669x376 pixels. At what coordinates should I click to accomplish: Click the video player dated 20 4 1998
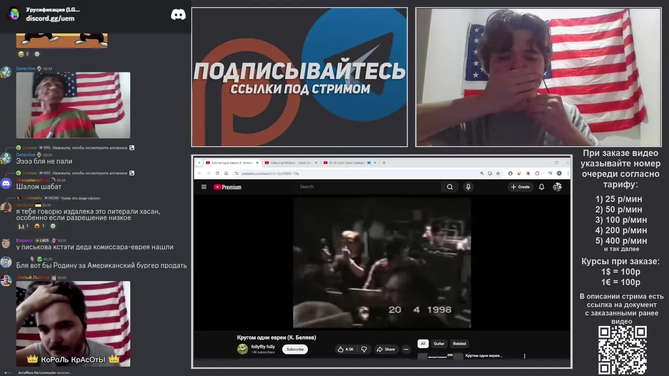pyautogui.click(x=382, y=263)
